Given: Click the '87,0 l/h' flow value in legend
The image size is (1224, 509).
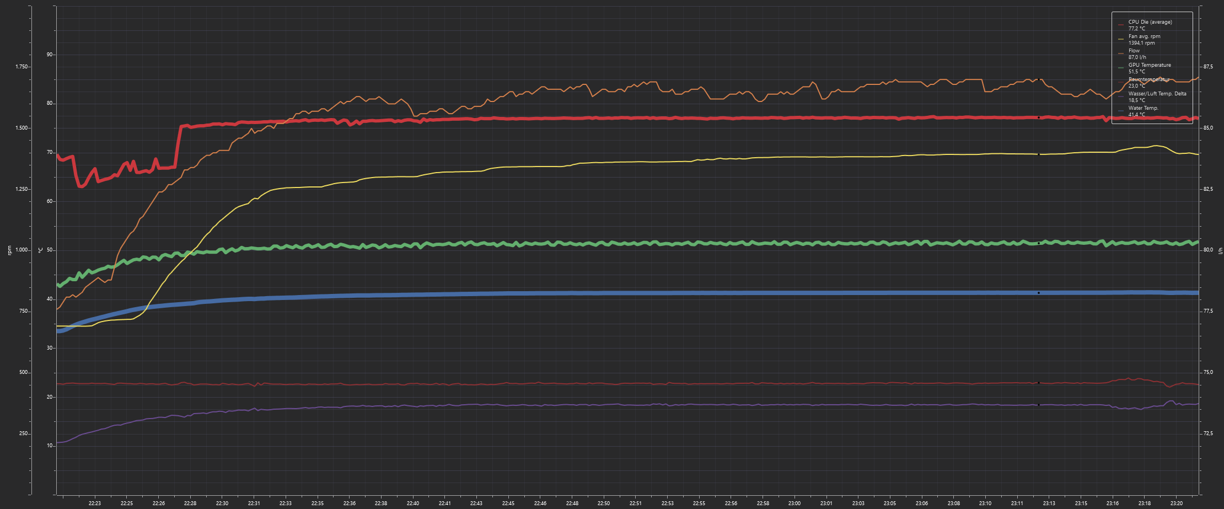Looking at the screenshot, I should (x=1137, y=57).
